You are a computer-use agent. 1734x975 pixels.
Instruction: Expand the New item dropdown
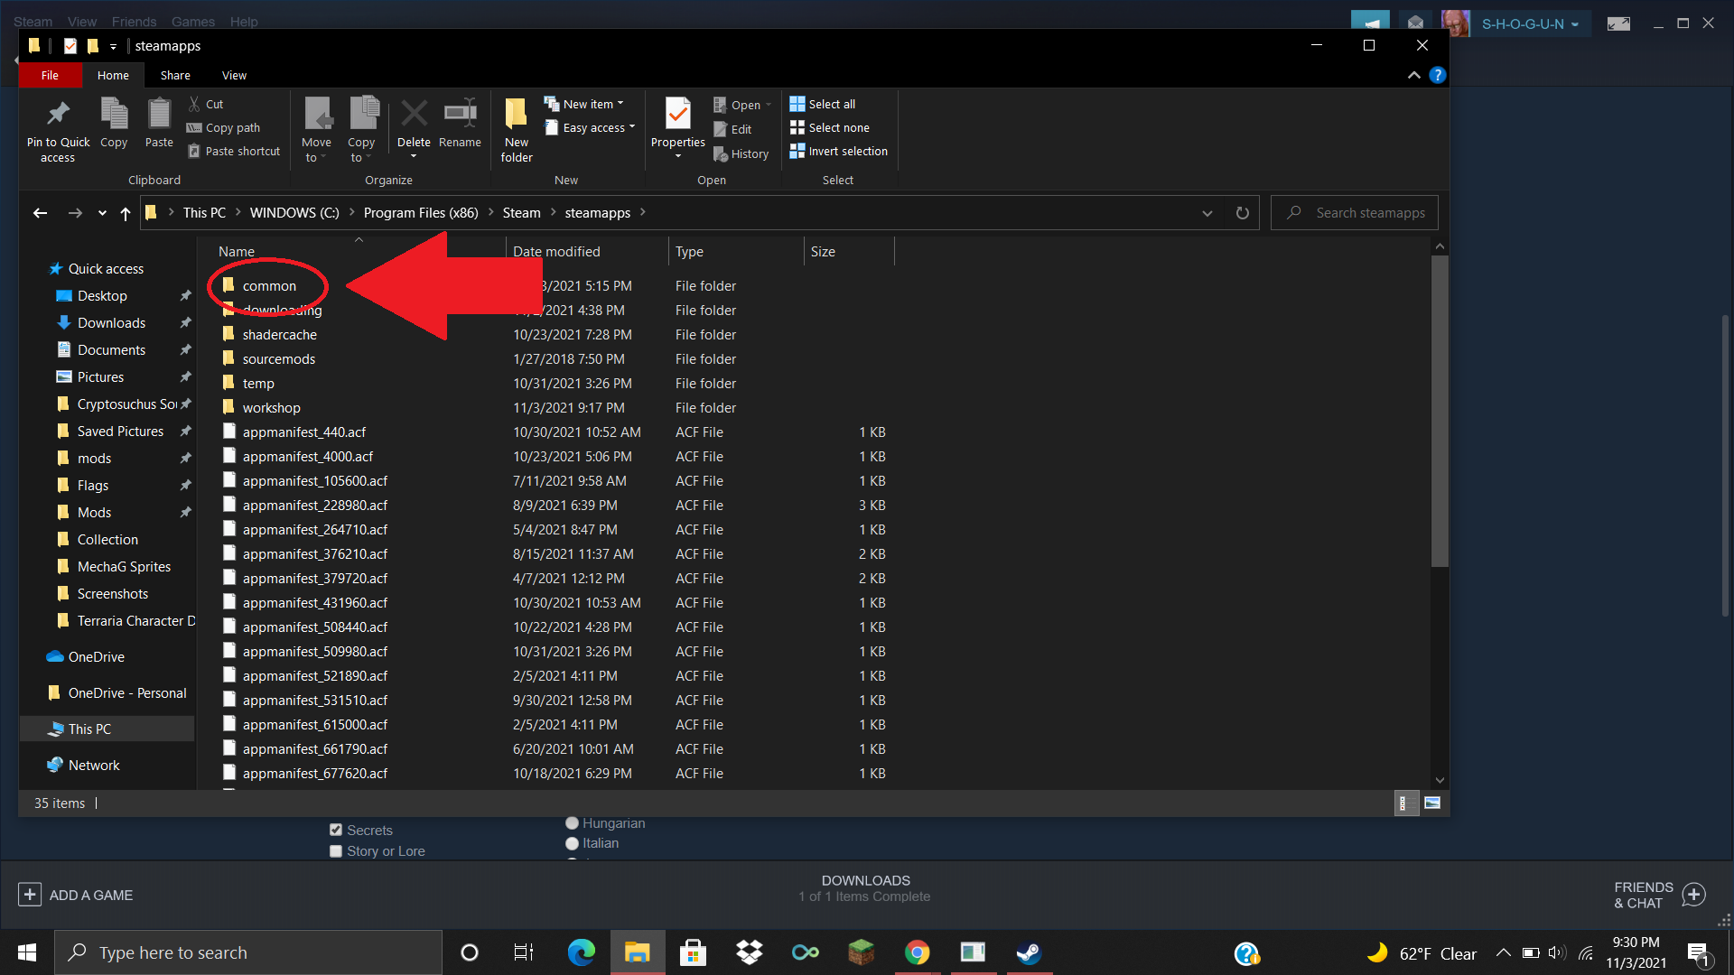[591, 105]
